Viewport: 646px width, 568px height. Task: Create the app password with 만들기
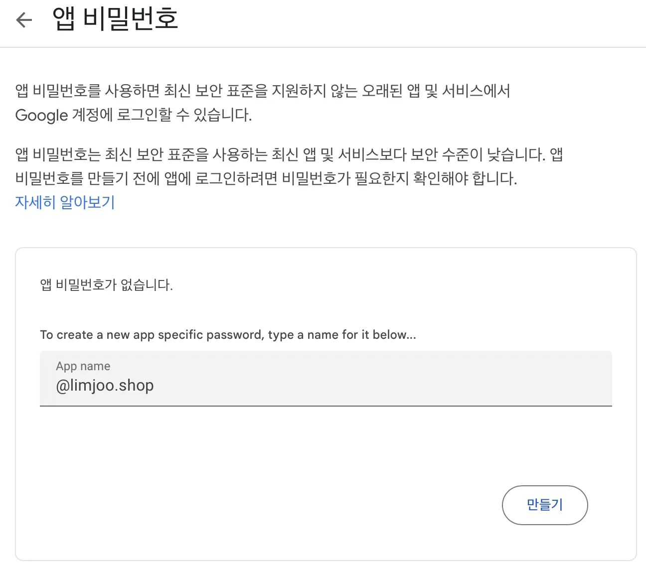[x=545, y=505]
